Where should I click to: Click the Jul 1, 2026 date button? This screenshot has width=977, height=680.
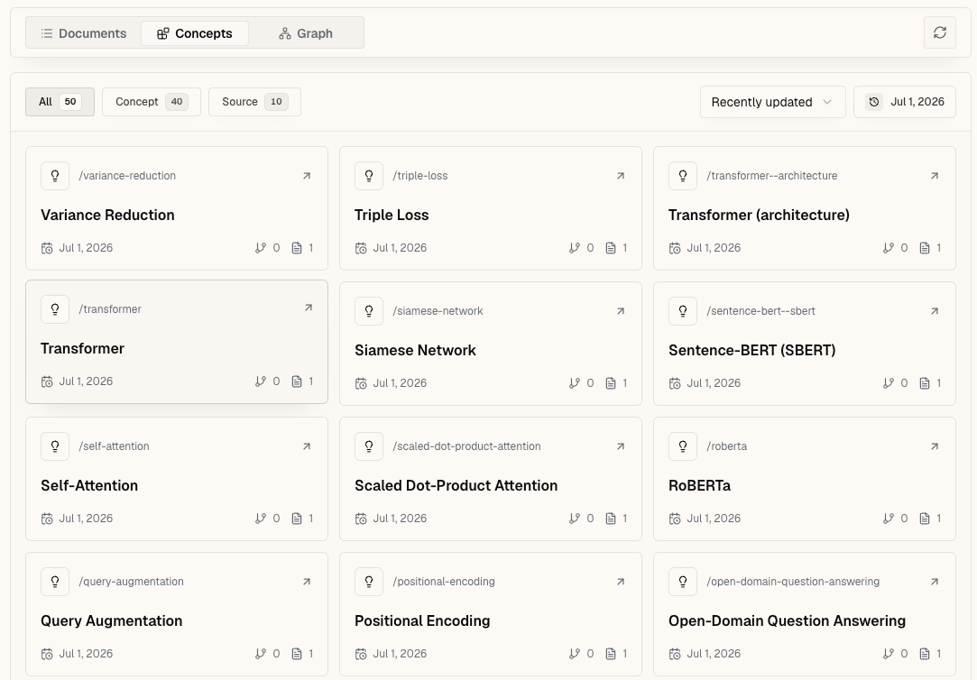(x=905, y=102)
